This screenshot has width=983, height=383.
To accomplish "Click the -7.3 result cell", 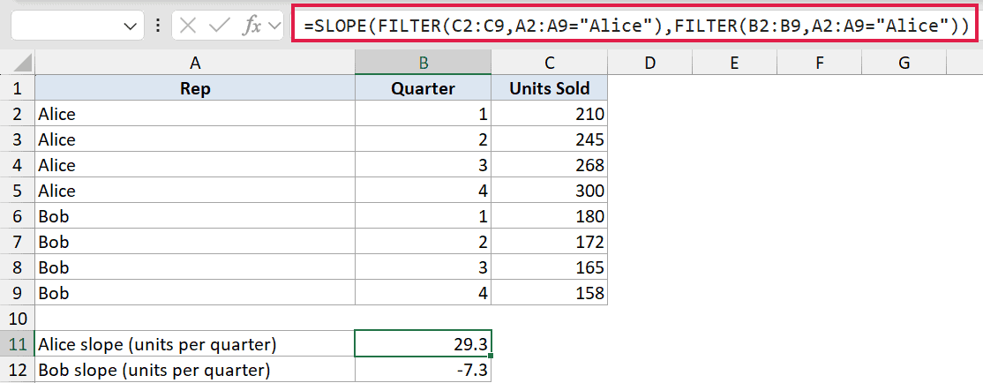I will click(x=424, y=369).
